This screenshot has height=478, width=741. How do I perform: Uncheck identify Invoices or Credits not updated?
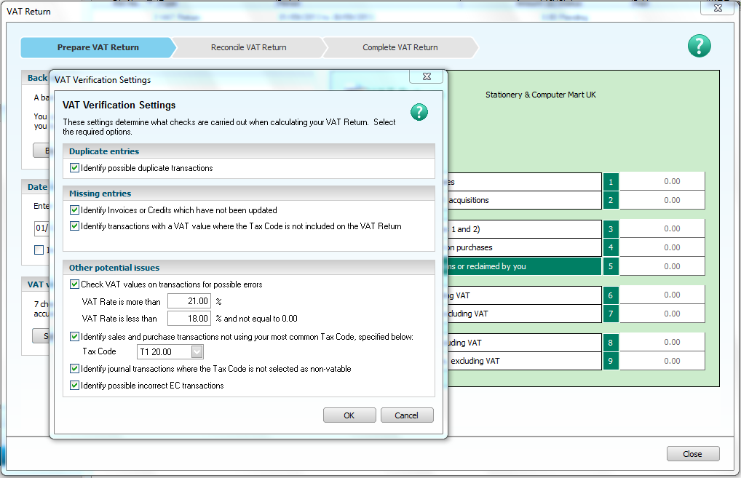click(x=74, y=209)
